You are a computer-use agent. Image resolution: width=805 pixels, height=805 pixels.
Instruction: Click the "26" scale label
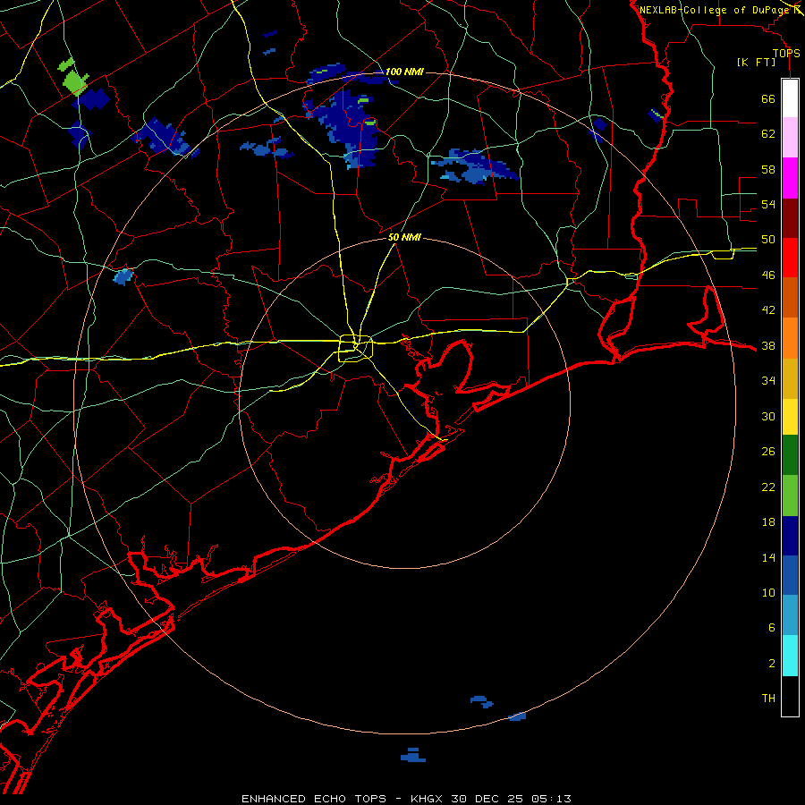coord(768,452)
